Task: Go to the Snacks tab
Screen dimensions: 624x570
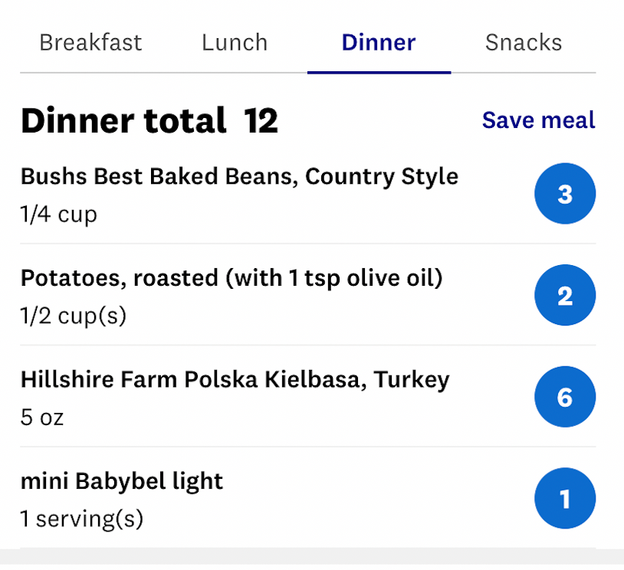Action: click(x=524, y=42)
